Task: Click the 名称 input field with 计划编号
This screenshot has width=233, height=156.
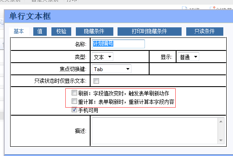Action: [x=118, y=44]
